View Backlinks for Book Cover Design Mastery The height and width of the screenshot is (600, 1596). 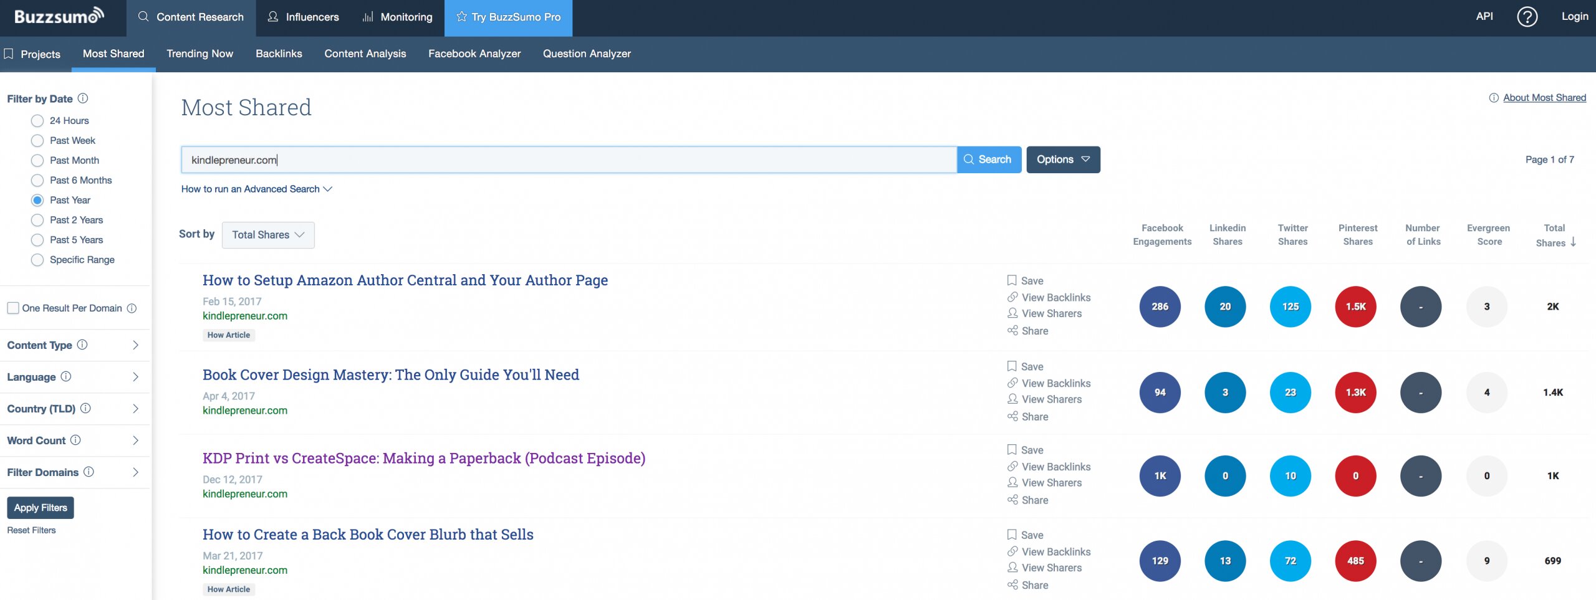click(x=1049, y=383)
